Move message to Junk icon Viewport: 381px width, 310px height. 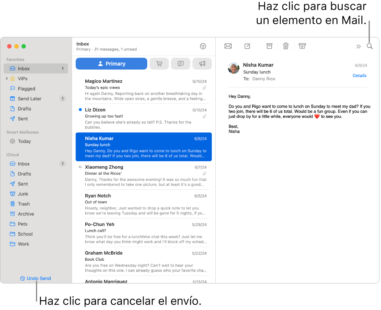[x=302, y=46]
